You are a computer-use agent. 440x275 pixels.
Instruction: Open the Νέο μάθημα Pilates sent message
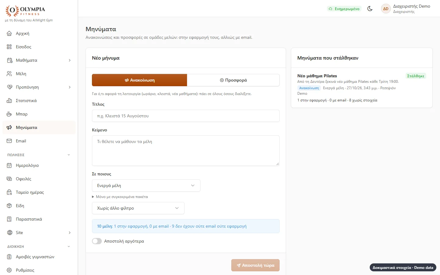point(362,88)
